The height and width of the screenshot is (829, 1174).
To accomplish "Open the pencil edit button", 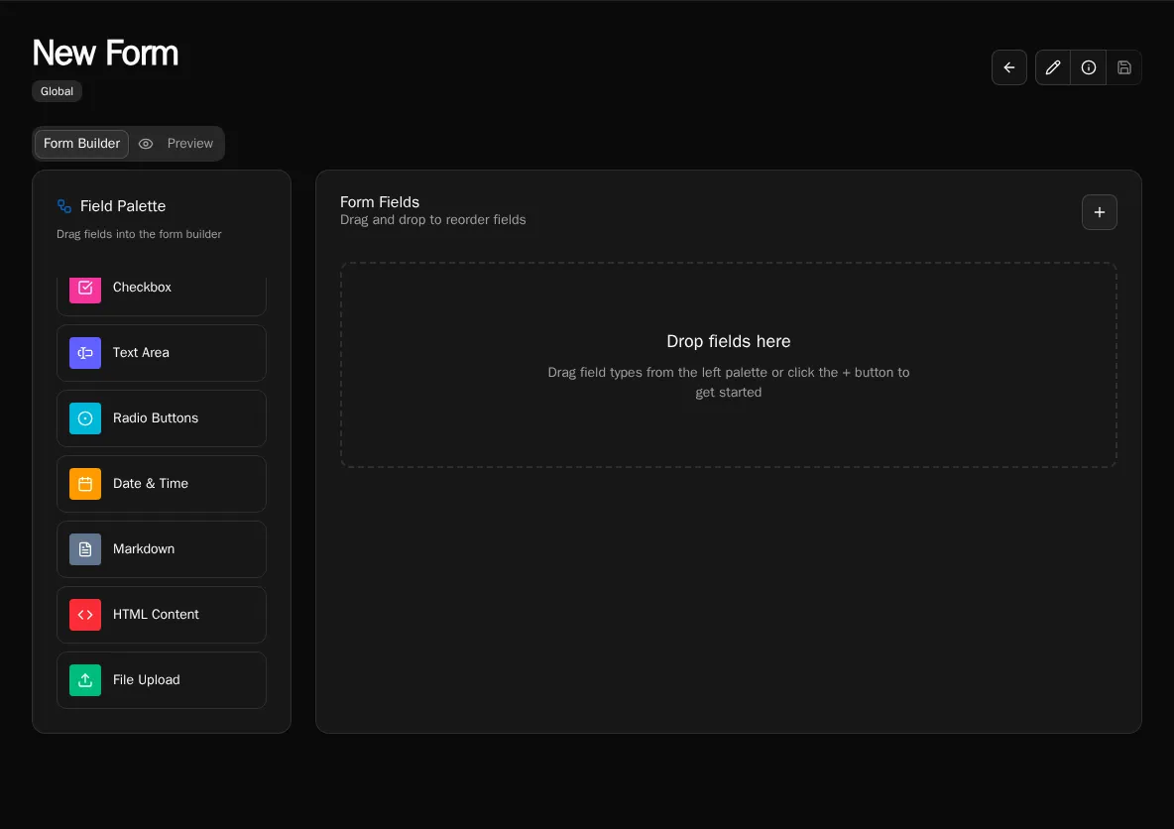I will [x=1053, y=67].
